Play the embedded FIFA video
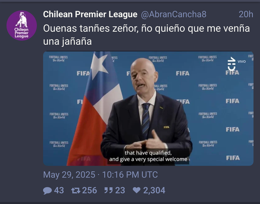The height and width of the screenshot is (204, 260). 148,108
